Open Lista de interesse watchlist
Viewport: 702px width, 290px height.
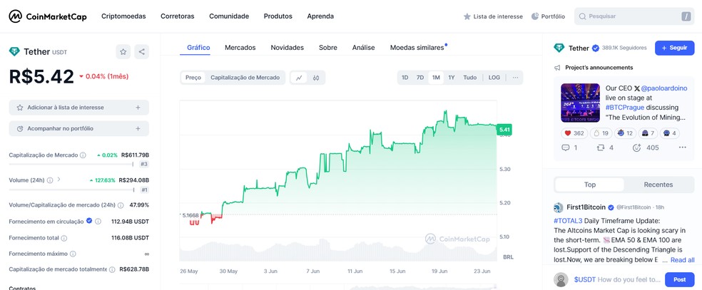[493, 16]
